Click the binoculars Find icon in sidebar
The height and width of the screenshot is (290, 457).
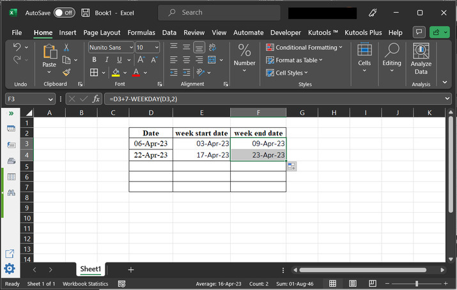click(12, 192)
